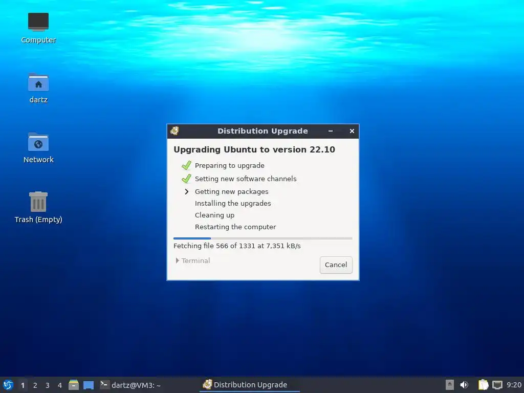Close the Distribution Upgrade window
Screen dimensions: 524x393
click(x=352, y=131)
